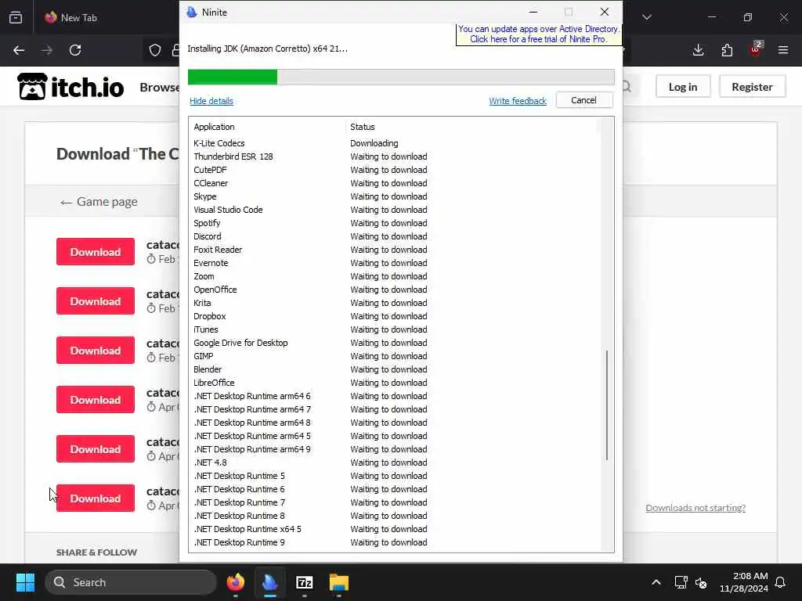Select the Google Drive for Desktop row
The height and width of the screenshot is (601, 802).
coord(394,343)
